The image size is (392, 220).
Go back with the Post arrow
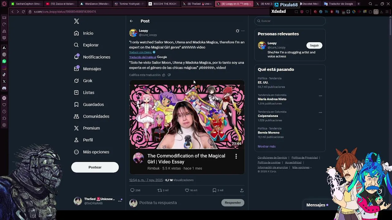[x=131, y=21]
